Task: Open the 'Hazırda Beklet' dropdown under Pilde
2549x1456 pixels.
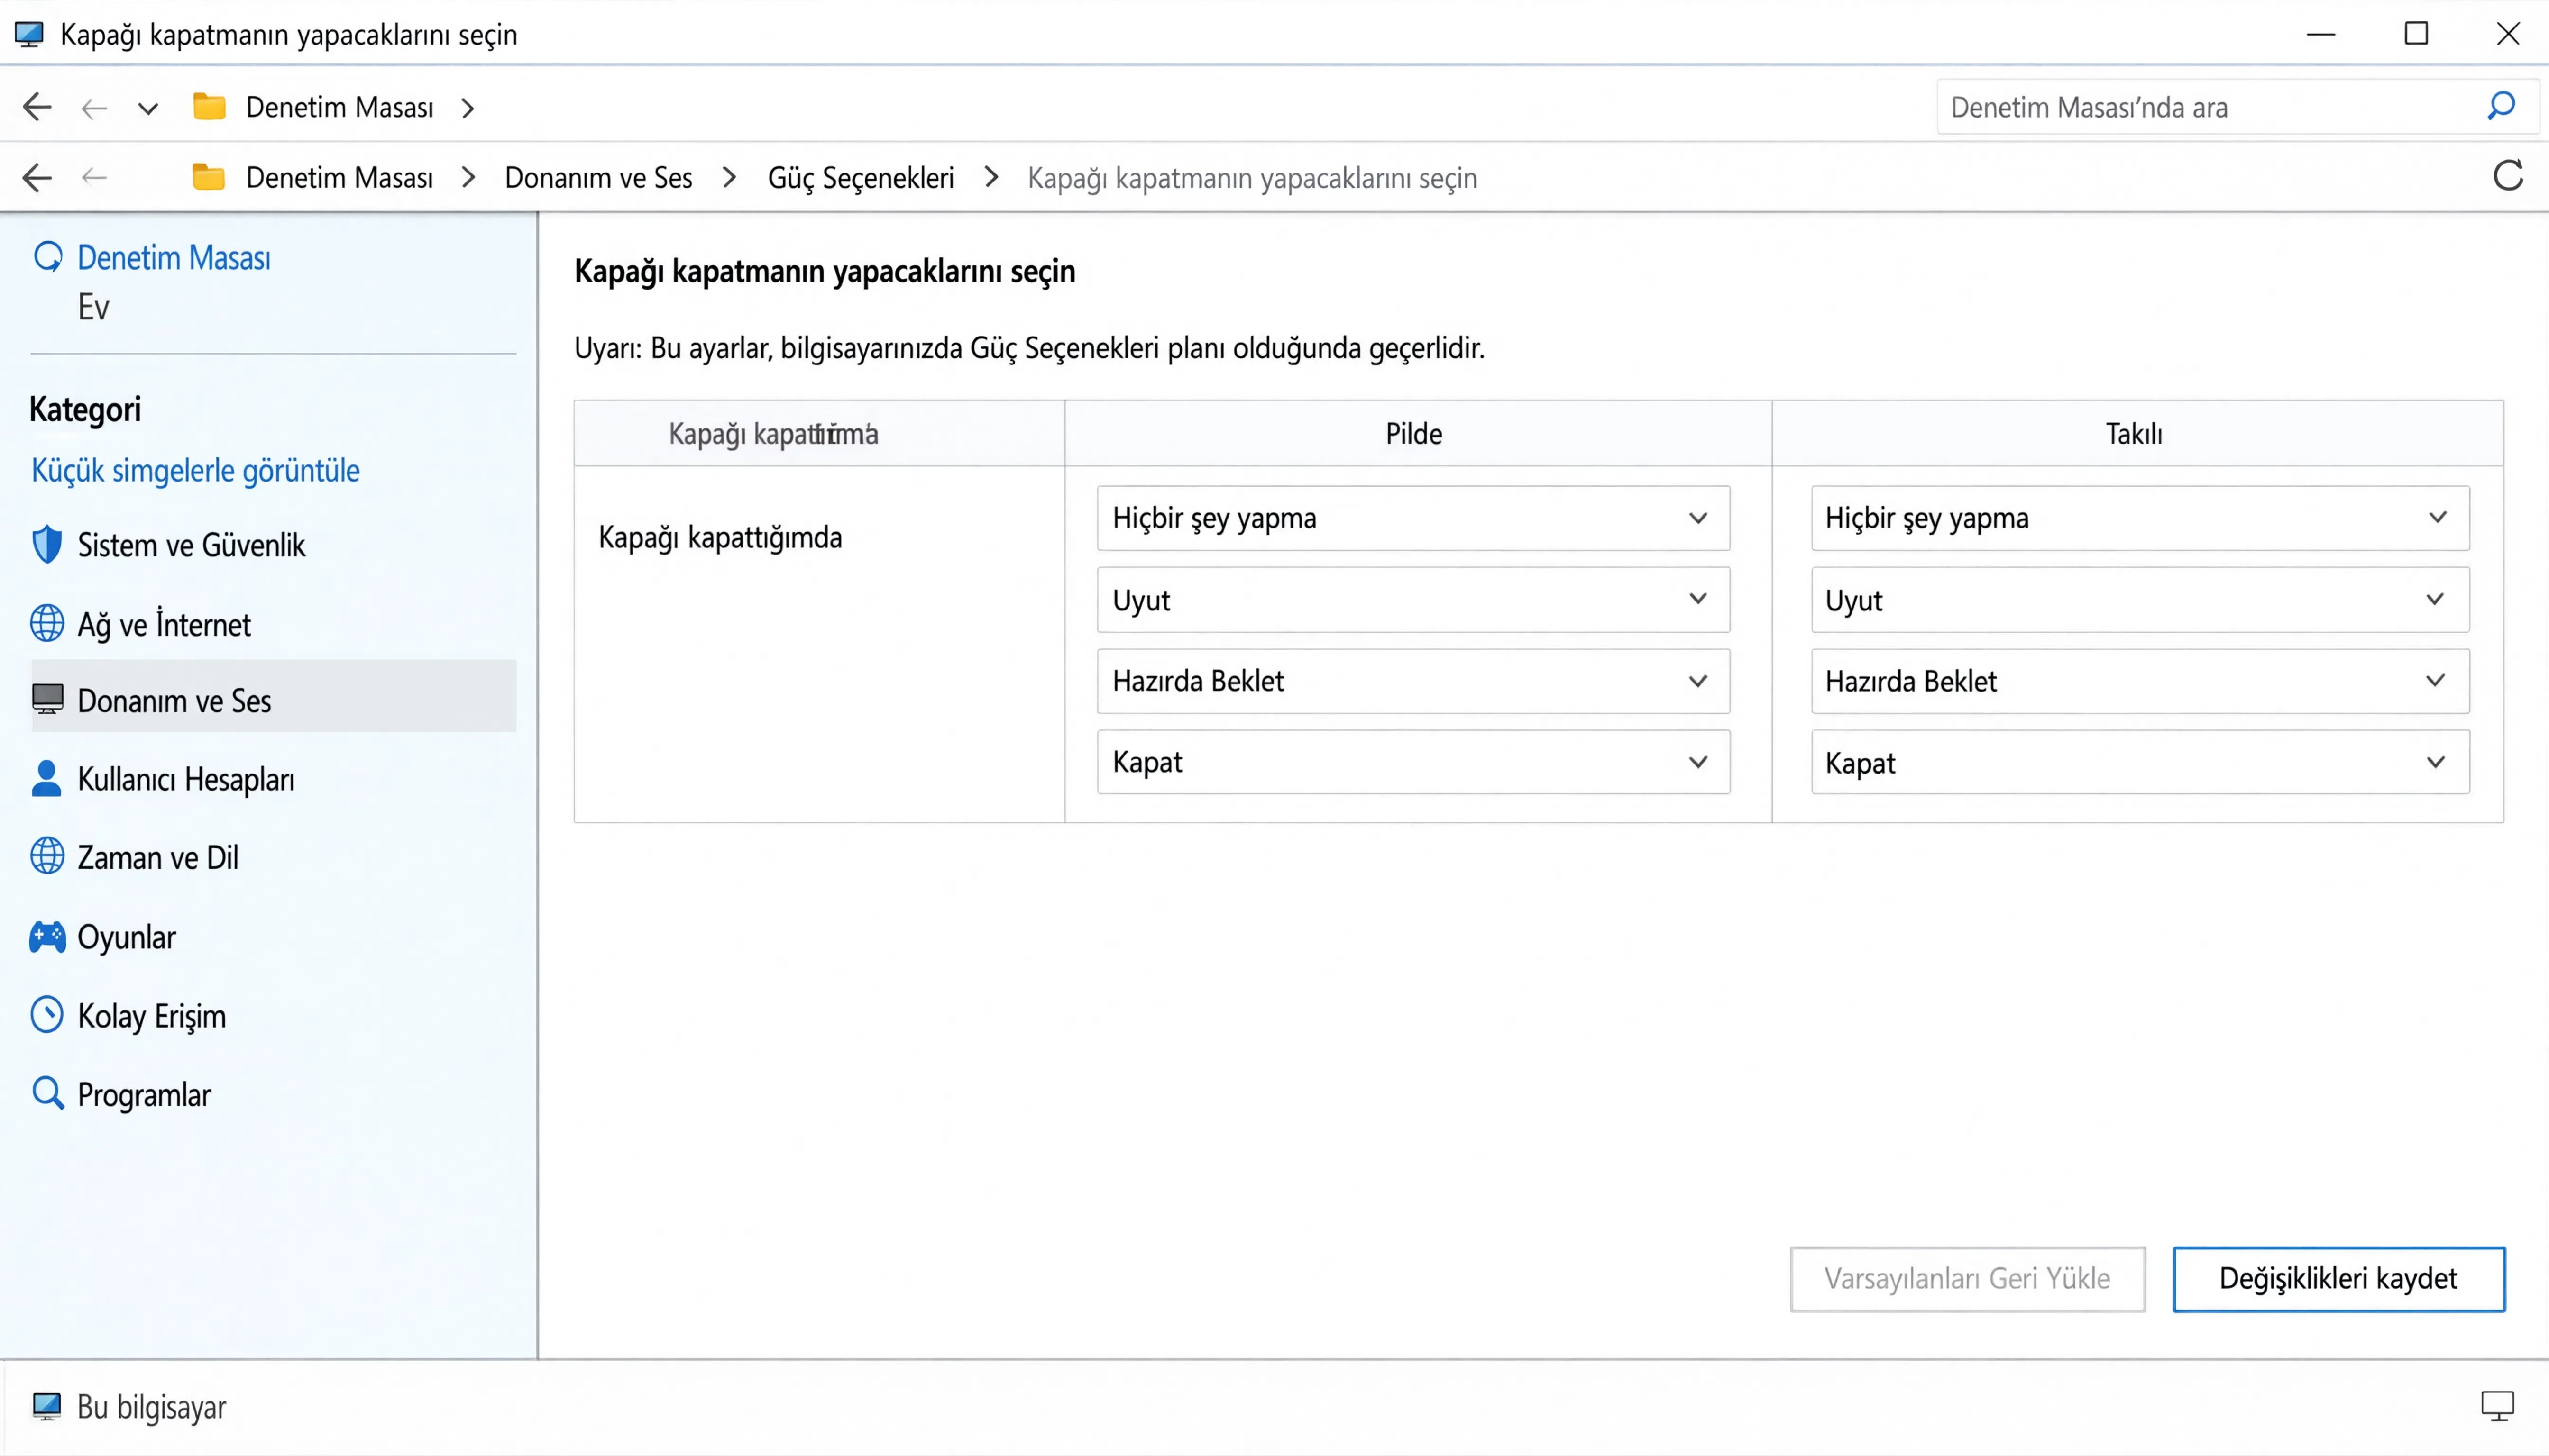Action: 1412,681
